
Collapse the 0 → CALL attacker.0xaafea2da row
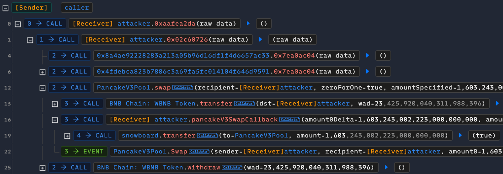18,24
